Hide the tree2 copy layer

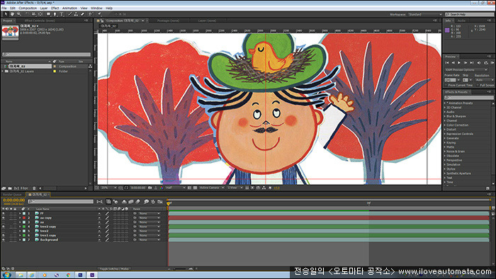(4, 227)
